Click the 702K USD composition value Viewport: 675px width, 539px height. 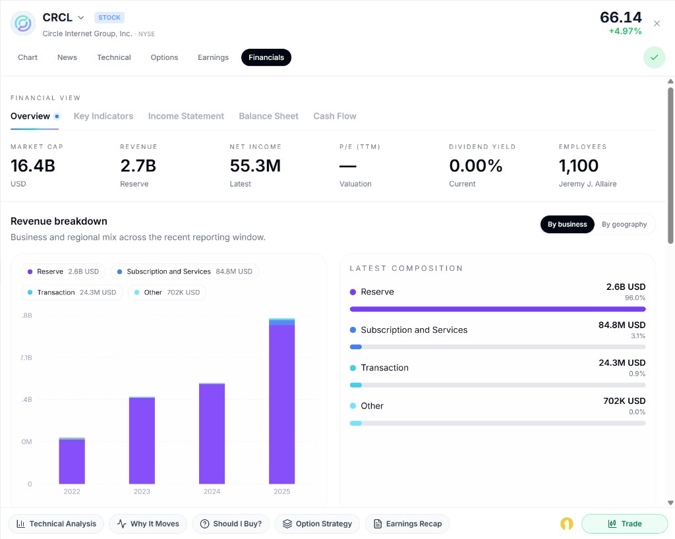coord(624,401)
